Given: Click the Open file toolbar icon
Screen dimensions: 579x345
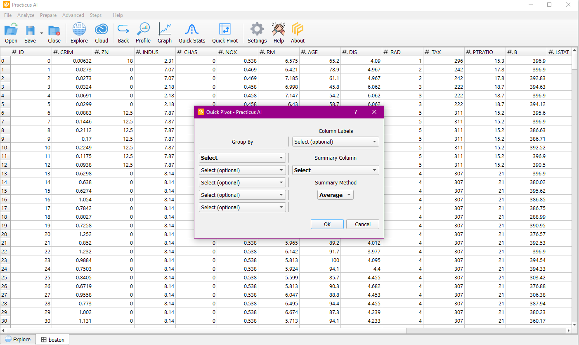Looking at the screenshot, I should pyautogui.click(x=11, y=30).
